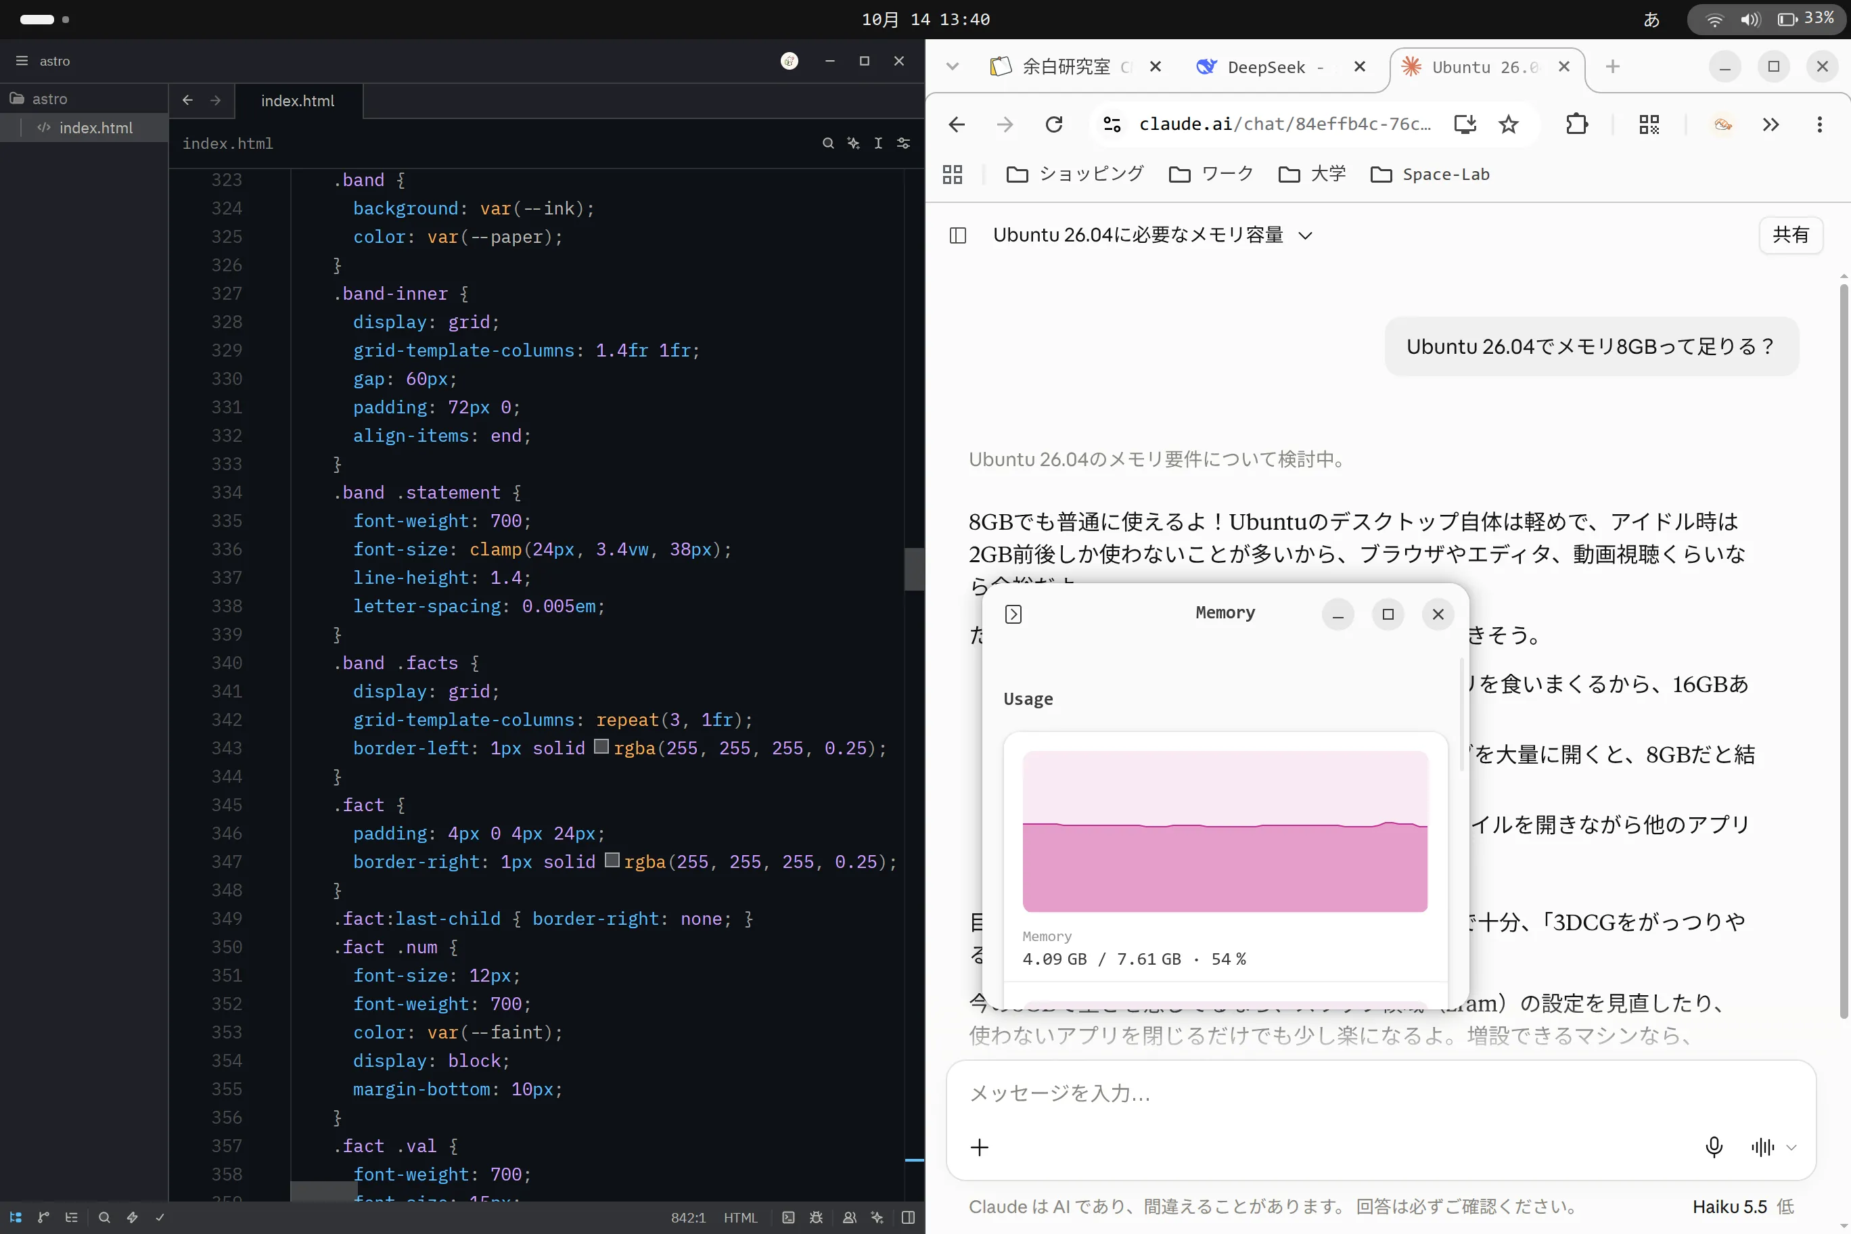Focus the メッセージを入力 message input field
Image resolution: width=1851 pixels, height=1234 pixels.
click(x=1380, y=1093)
